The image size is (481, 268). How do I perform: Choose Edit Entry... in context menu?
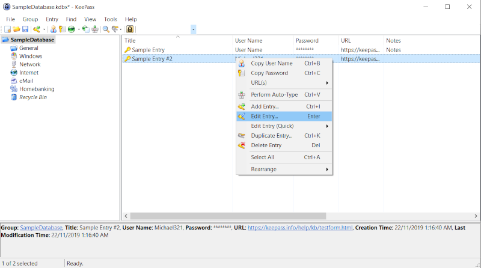284,116
